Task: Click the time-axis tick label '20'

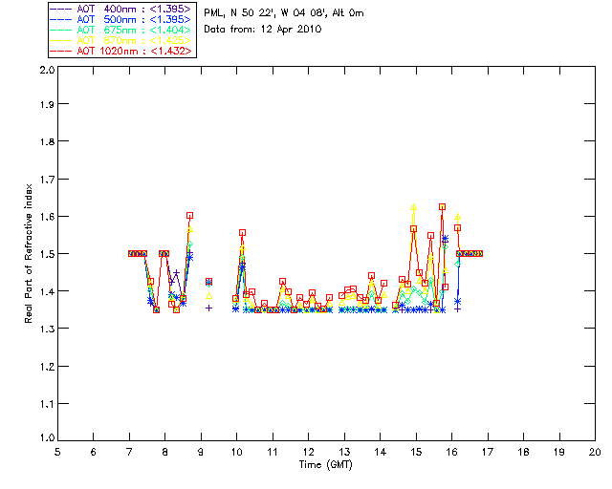Action: point(595,452)
